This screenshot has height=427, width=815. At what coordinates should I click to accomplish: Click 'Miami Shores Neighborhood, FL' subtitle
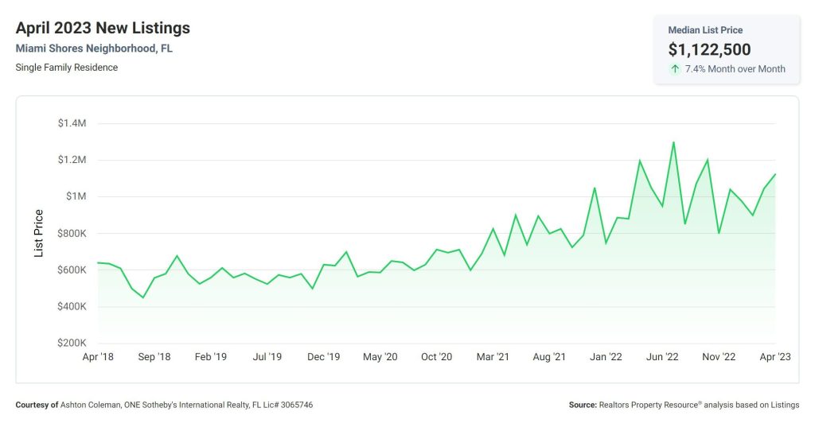(94, 49)
